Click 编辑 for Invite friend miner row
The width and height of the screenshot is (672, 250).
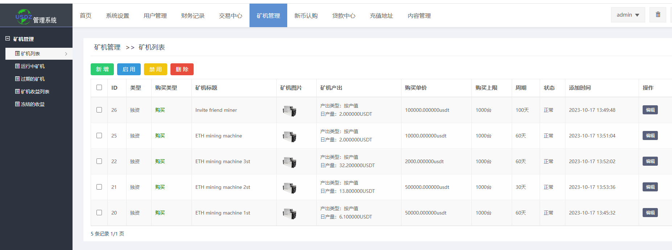tap(650, 110)
